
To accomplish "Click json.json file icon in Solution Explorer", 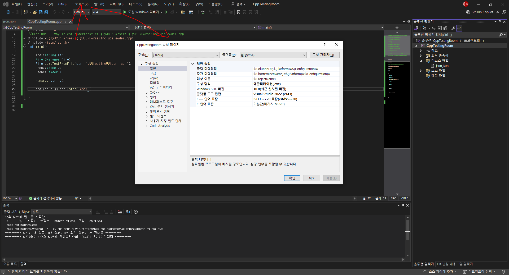I will click(433, 66).
